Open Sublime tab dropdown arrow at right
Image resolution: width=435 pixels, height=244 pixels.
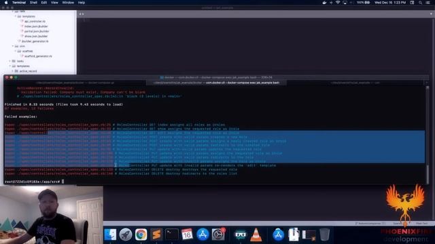431,14
